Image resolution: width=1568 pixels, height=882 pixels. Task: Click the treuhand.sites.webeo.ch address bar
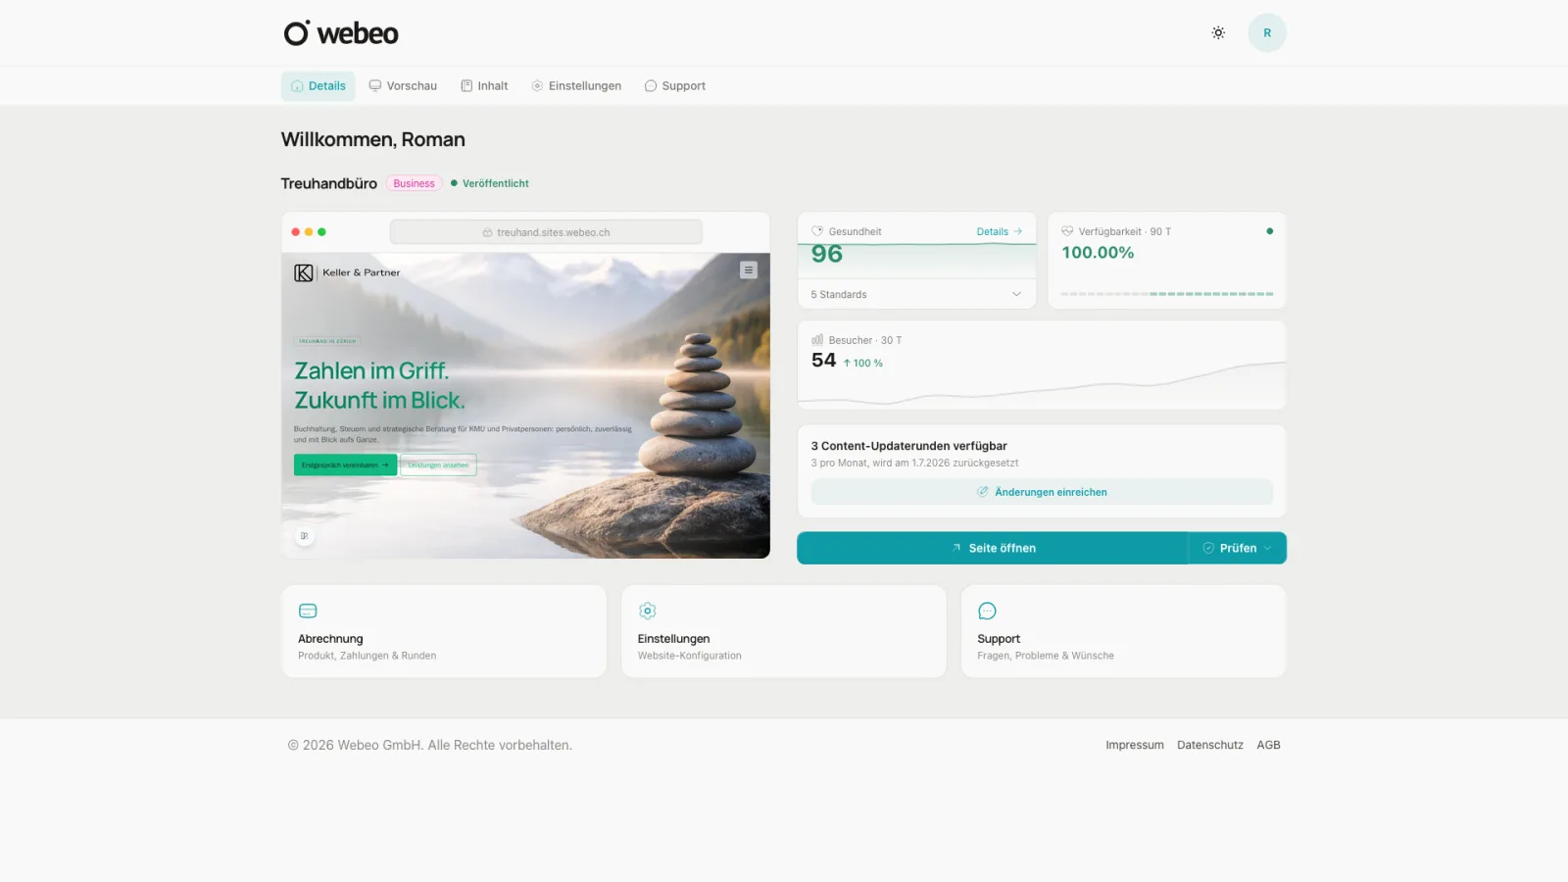click(546, 232)
